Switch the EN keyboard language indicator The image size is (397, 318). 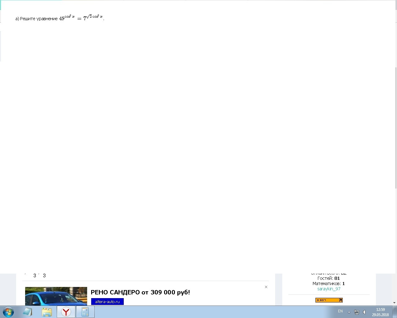pyautogui.click(x=340, y=311)
